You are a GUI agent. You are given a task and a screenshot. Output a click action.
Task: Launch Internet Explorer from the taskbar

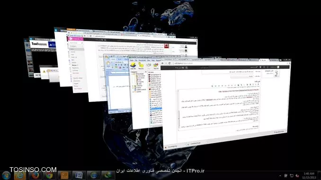pyautogui.click(x=20, y=175)
